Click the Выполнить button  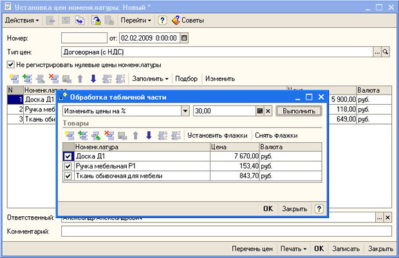coord(299,111)
